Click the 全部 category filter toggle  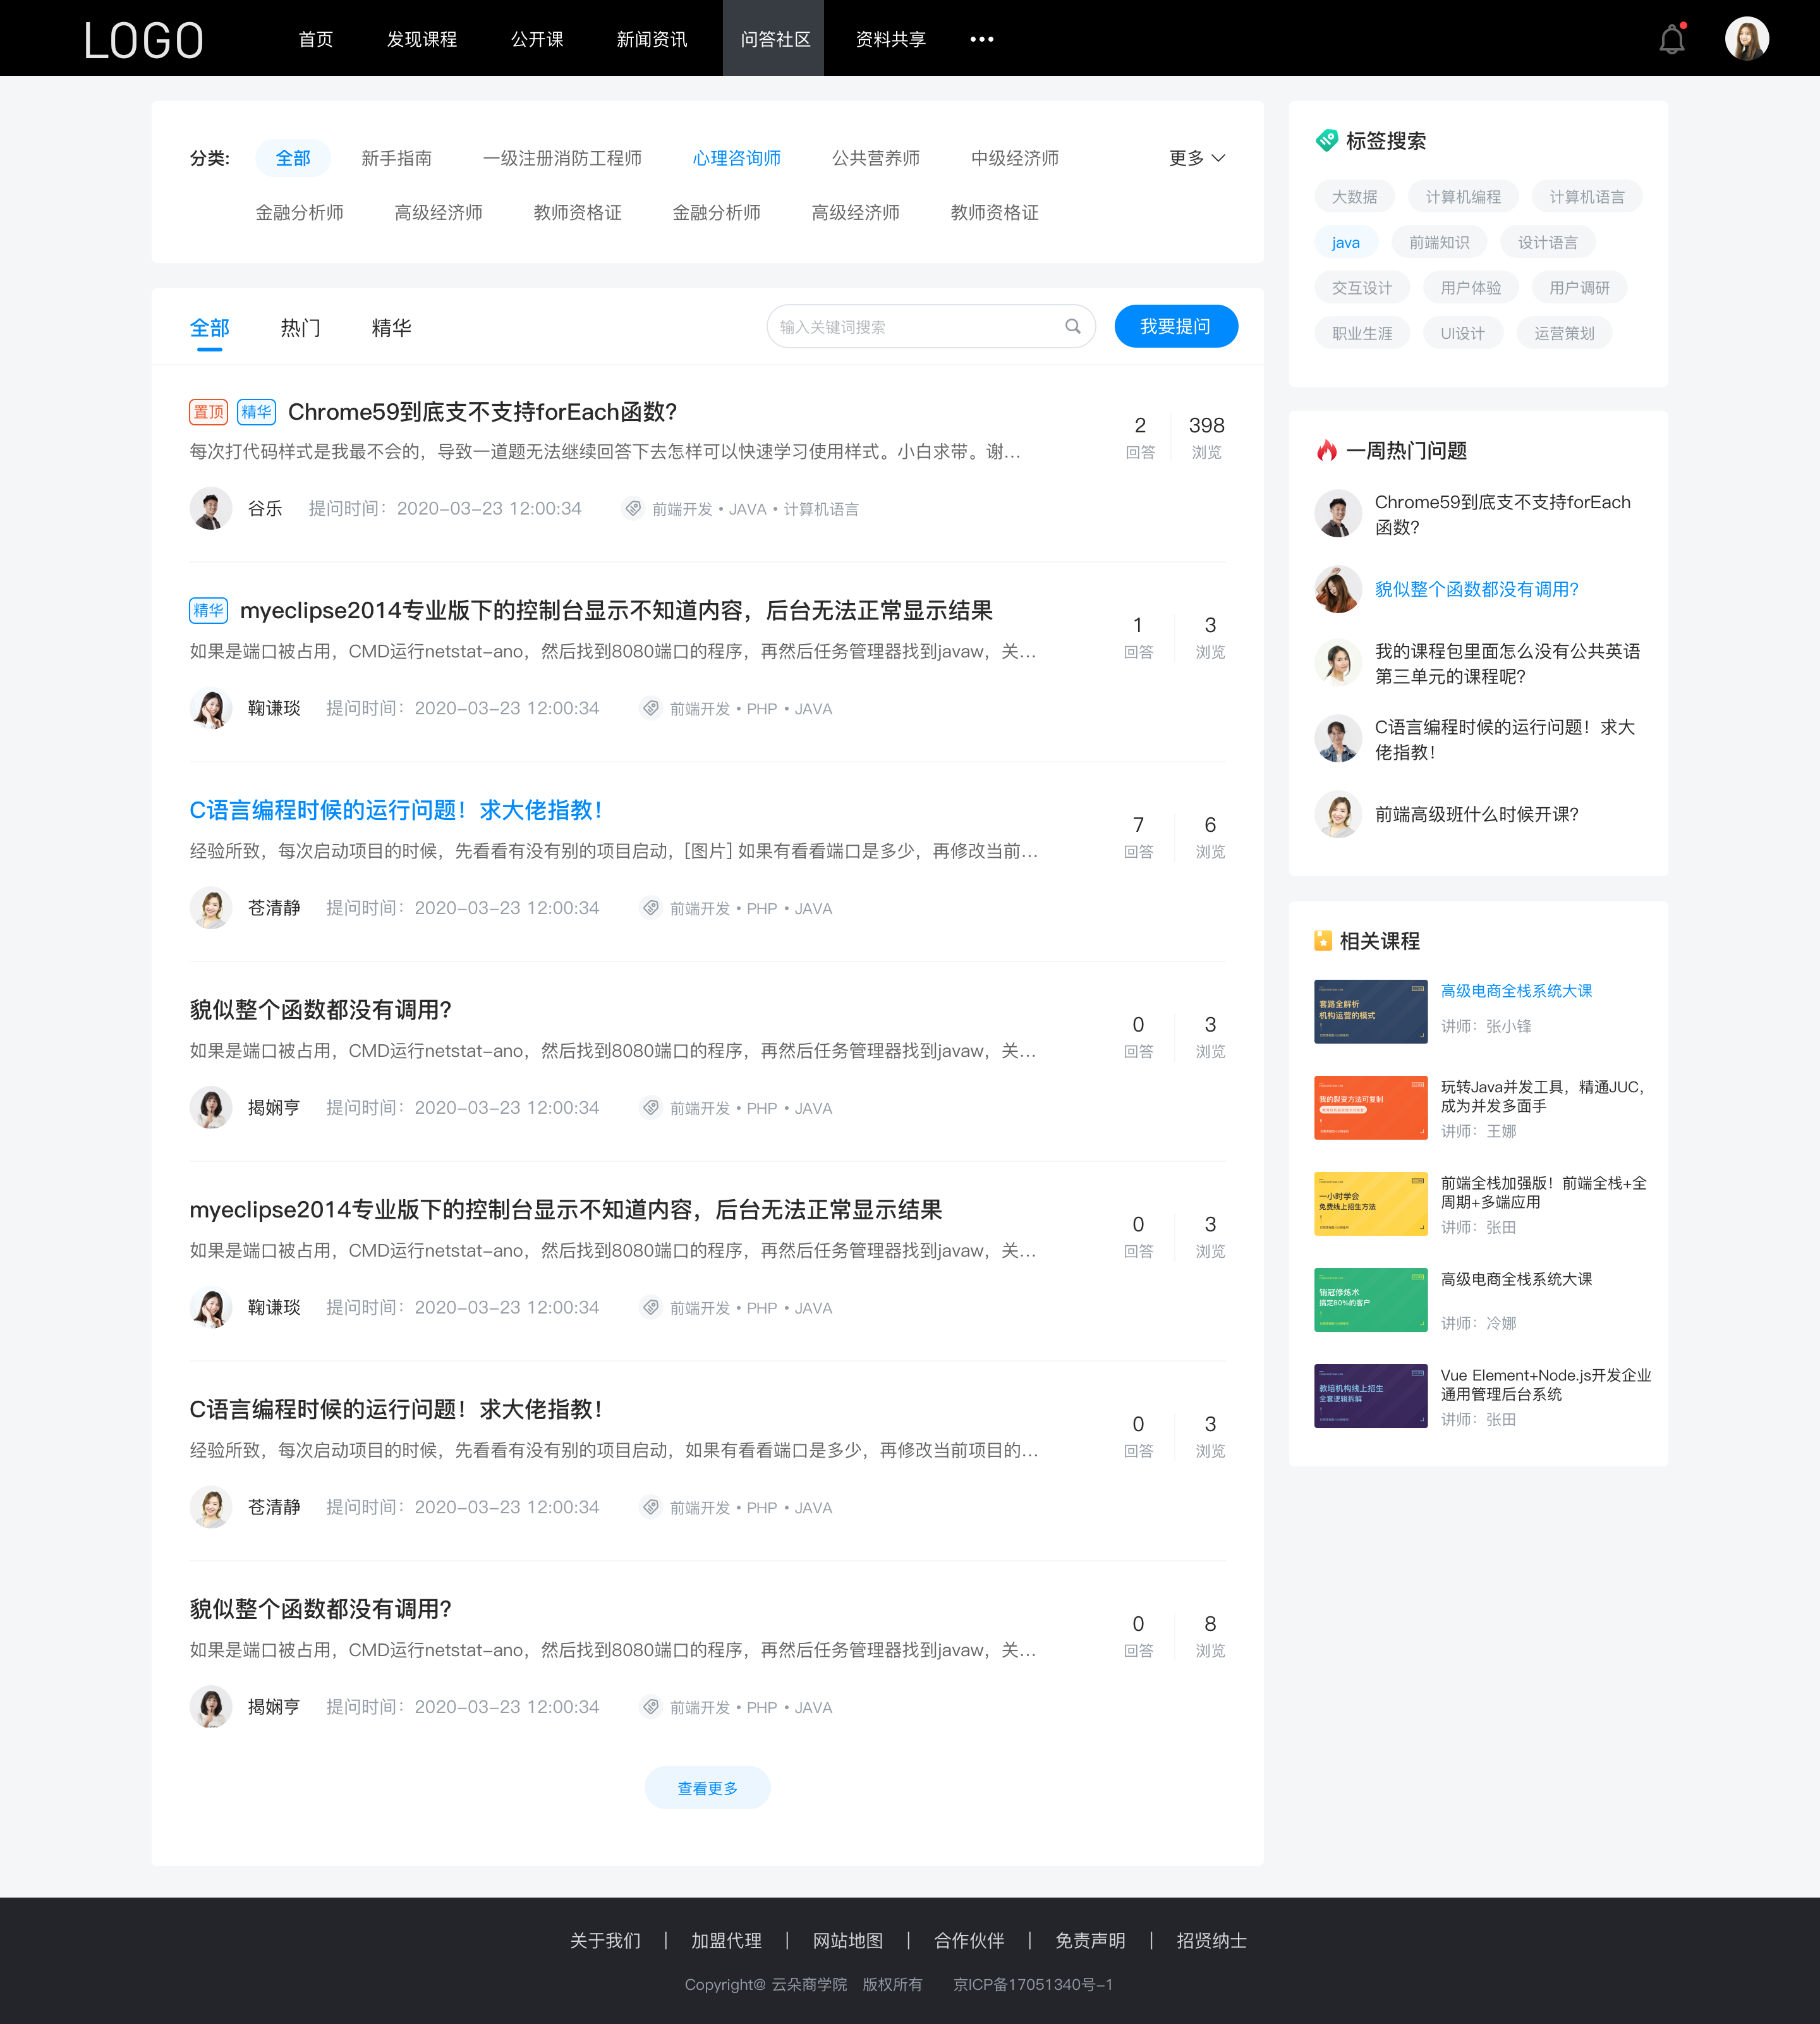[x=291, y=158]
